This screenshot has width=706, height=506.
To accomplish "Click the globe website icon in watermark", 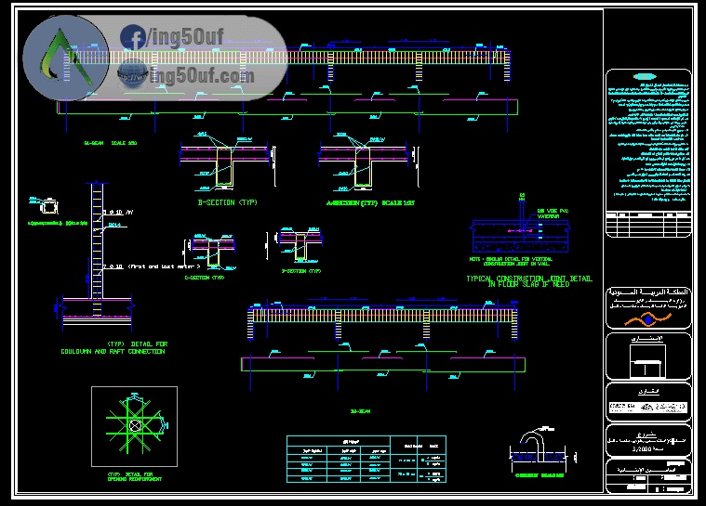I will 133,72.
